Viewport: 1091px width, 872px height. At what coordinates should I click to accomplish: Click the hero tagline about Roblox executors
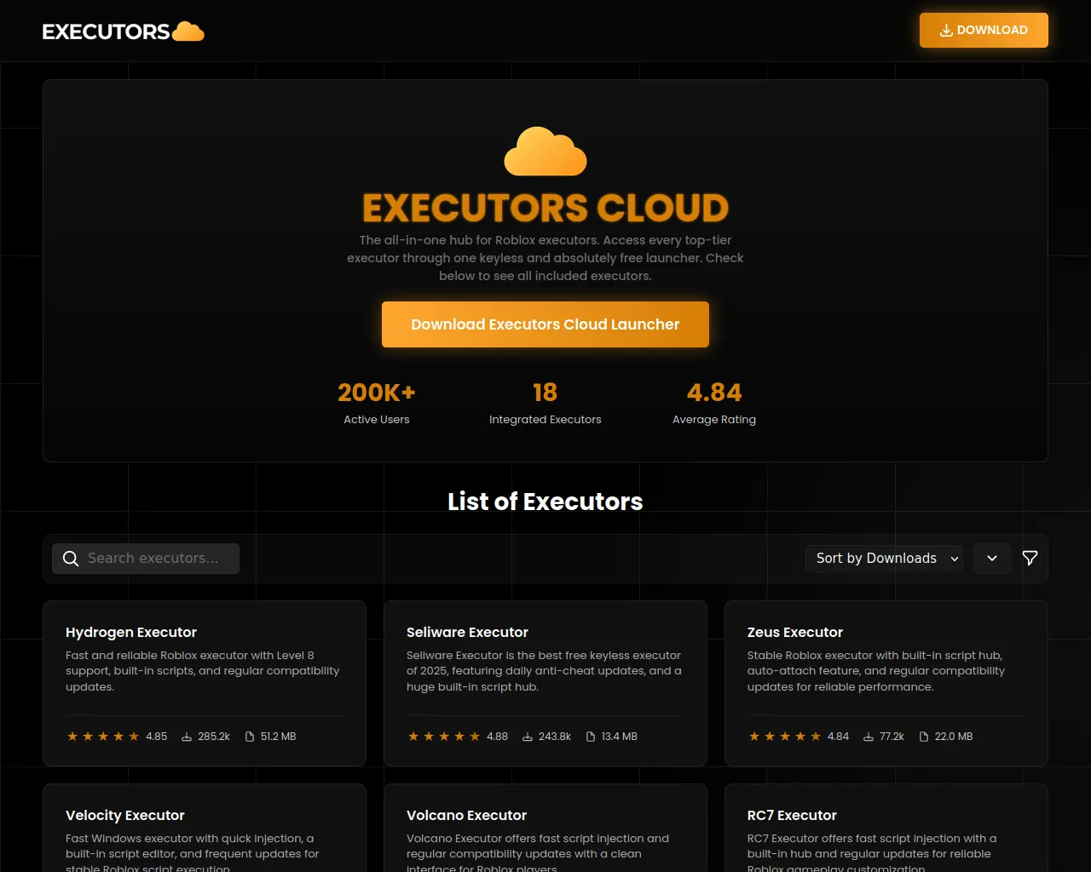[545, 258]
